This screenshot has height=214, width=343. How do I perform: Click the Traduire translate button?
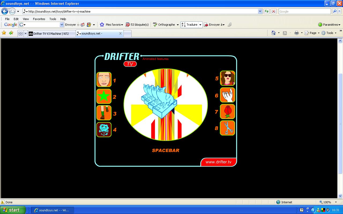click(189, 25)
